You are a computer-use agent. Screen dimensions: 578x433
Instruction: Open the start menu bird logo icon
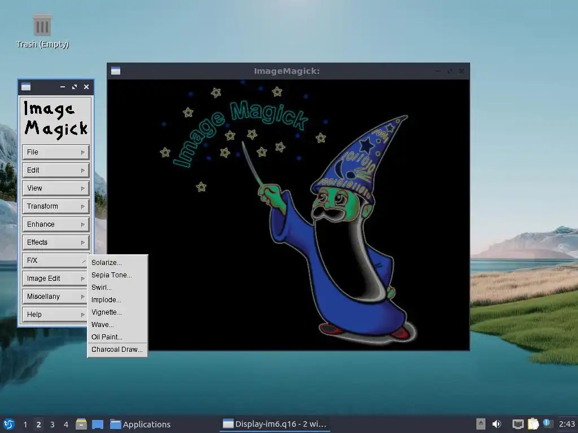9,424
